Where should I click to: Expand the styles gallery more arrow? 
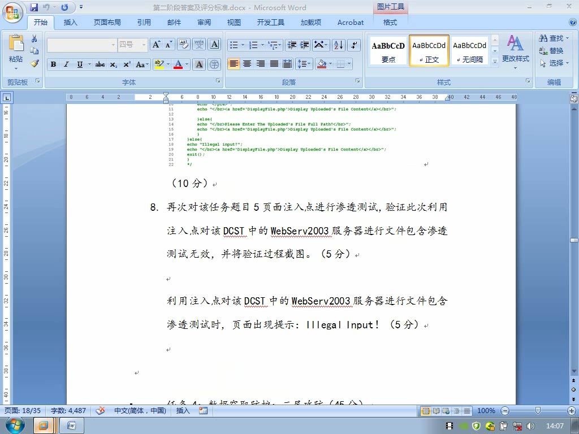point(495,62)
